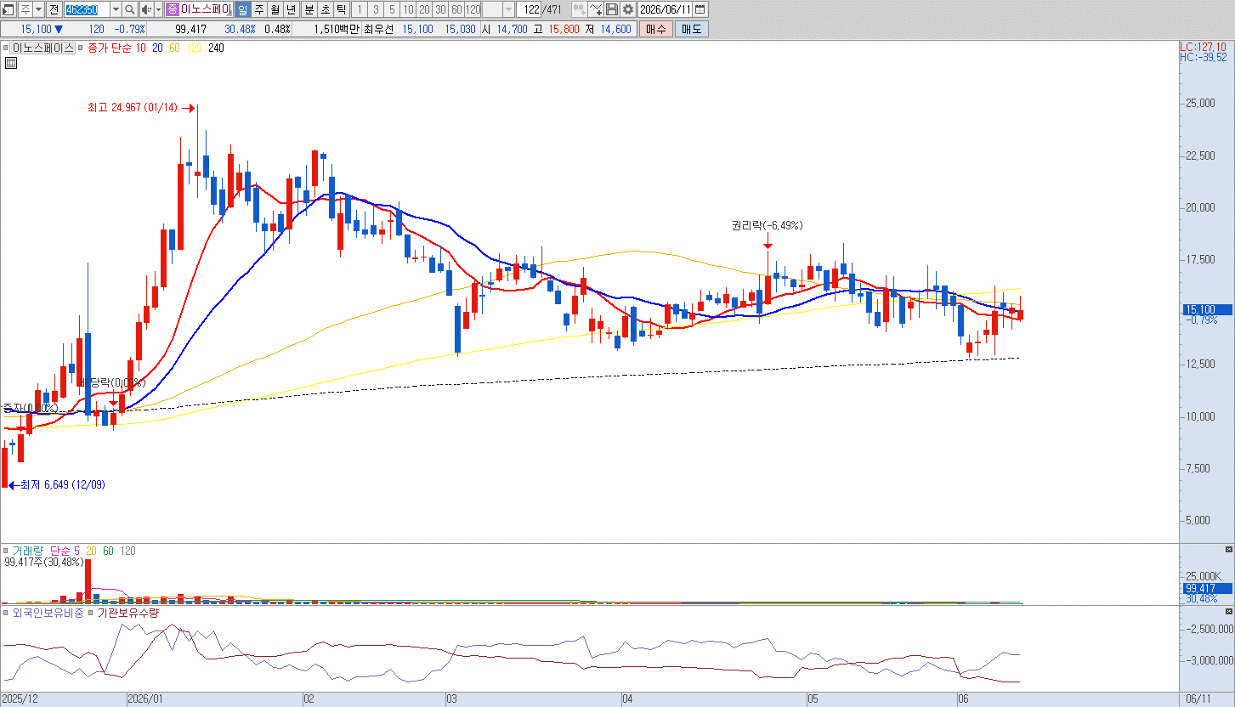Switch to monthly (월) chart period
The width and height of the screenshot is (1235, 707).
(x=275, y=9)
